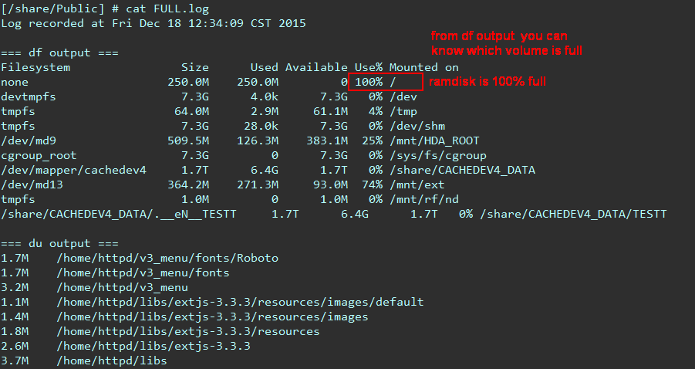Click the /dev/md9 filesystem entry
This screenshot has width=695, height=369.
click(29, 141)
